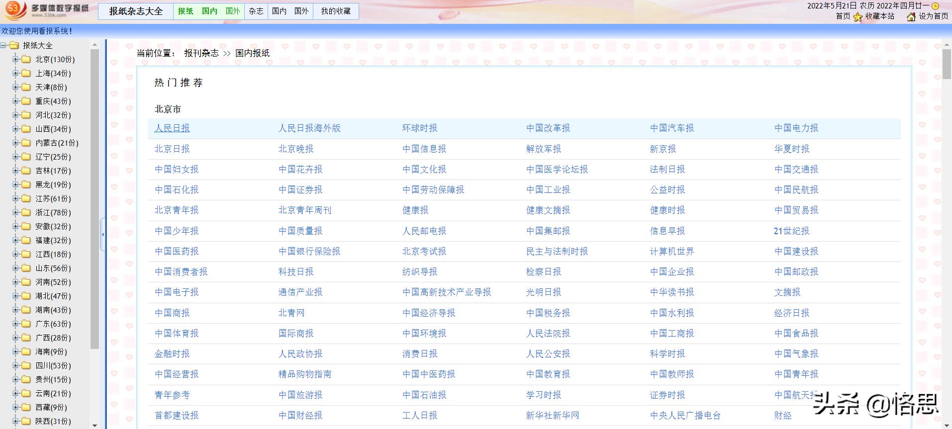Viewport: 952px width, 429px height.
Task: Click the yellow star 收藏本站 icon
Action: [x=858, y=17]
